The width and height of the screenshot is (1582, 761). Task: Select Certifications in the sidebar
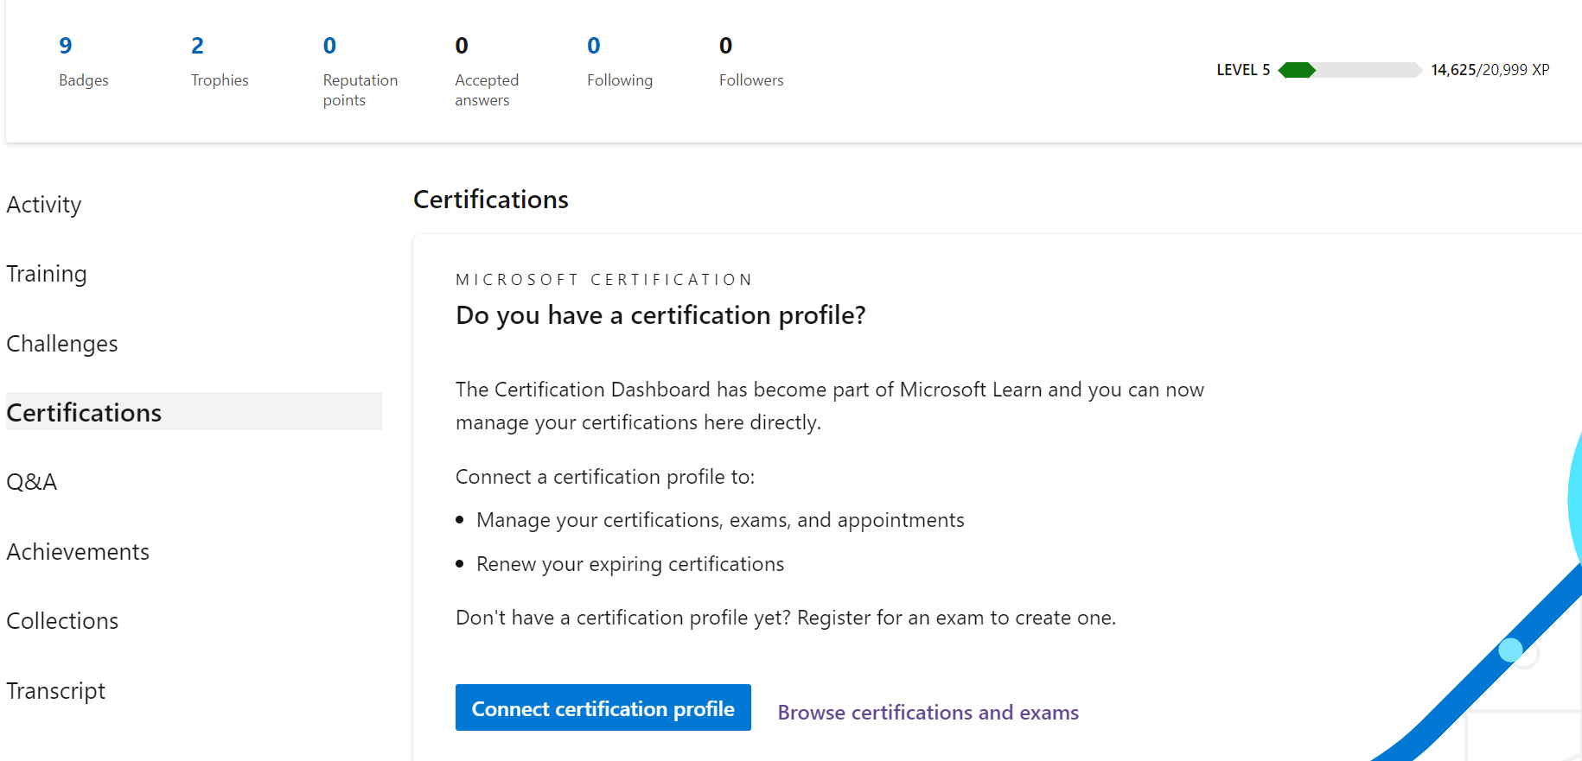click(x=194, y=412)
